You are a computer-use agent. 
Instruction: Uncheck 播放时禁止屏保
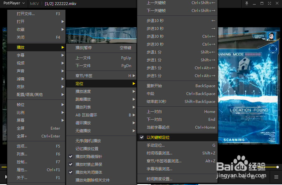tap(101, 165)
